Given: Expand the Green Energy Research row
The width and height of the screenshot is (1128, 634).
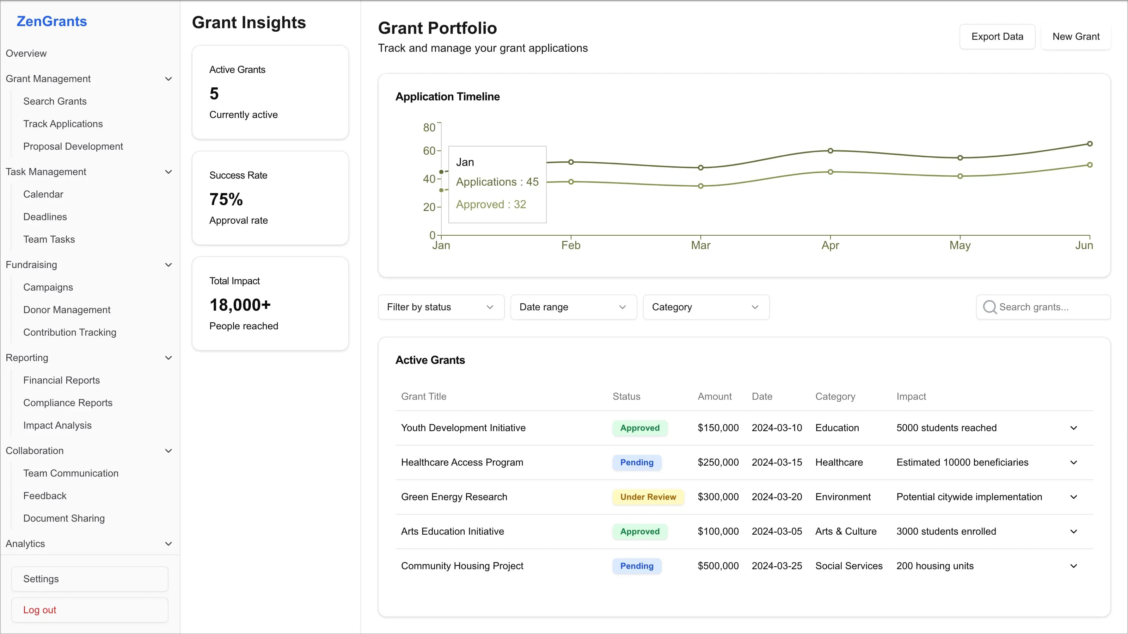Looking at the screenshot, I should click(1073, 497).
